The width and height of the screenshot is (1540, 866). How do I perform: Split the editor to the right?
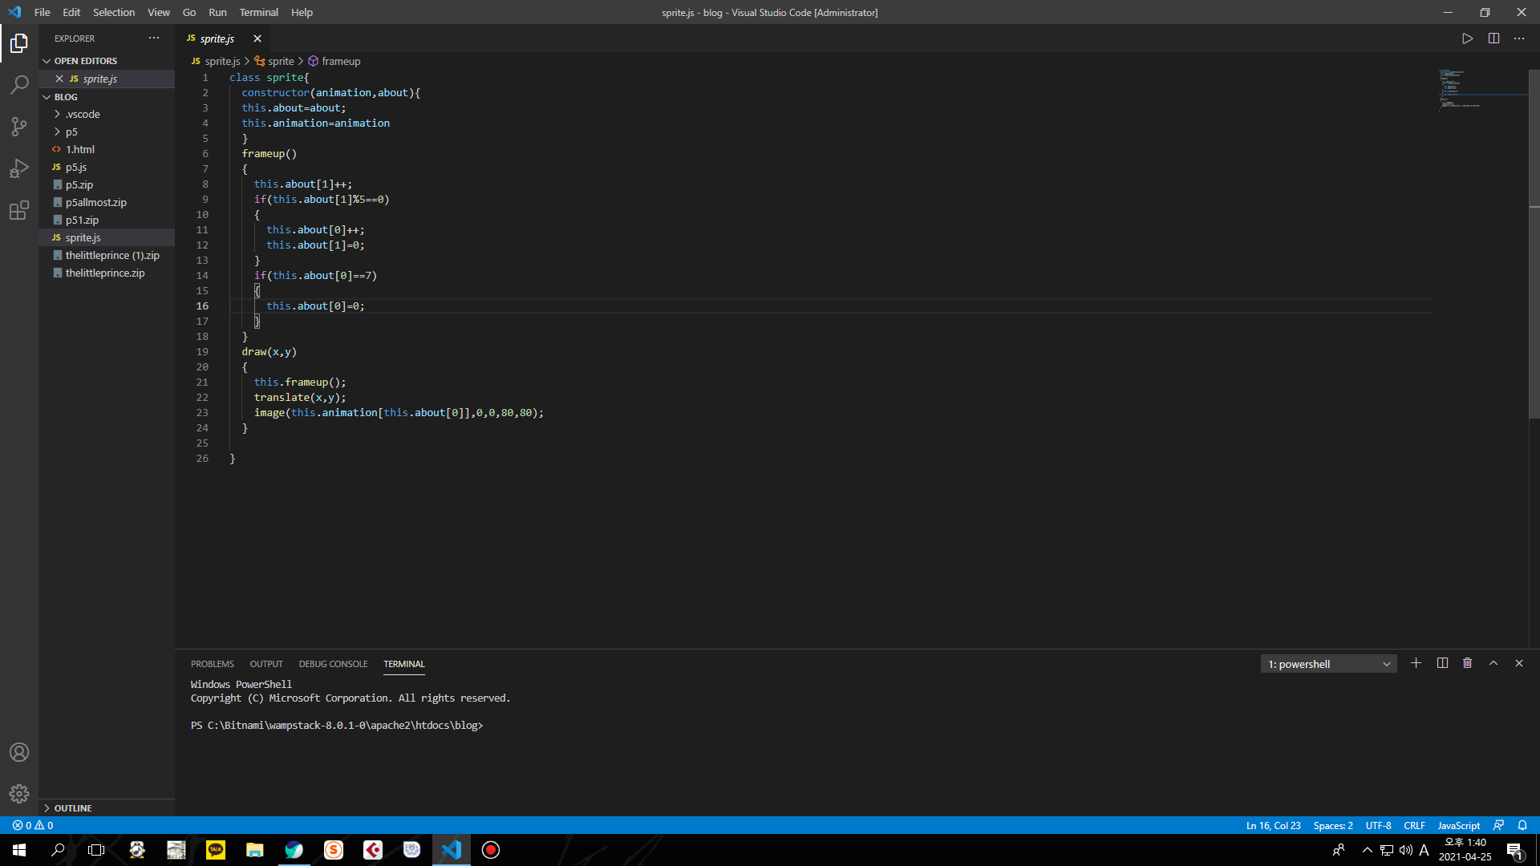pos(1493,38)
